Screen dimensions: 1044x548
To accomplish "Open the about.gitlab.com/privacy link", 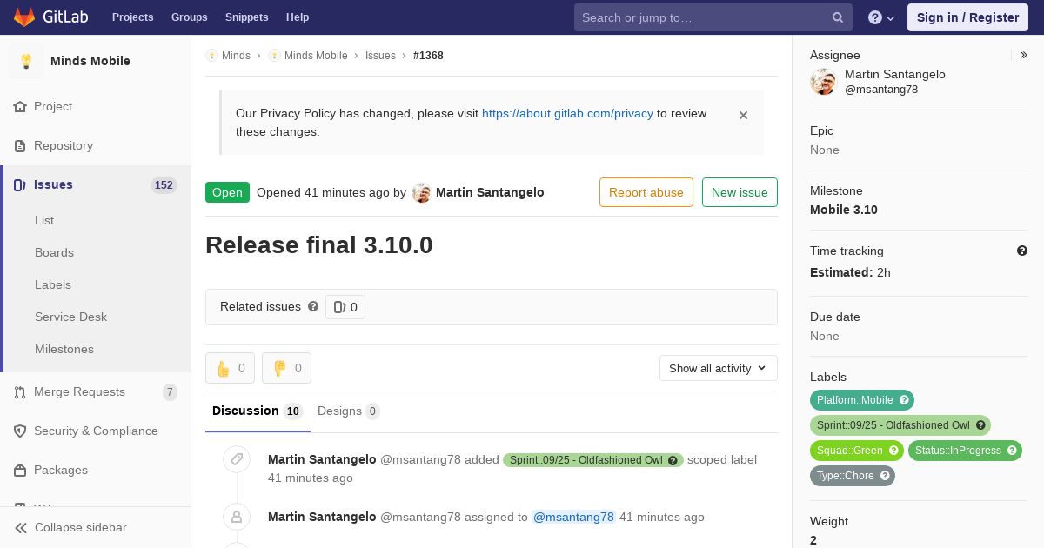I will click(x=567, y=113).
